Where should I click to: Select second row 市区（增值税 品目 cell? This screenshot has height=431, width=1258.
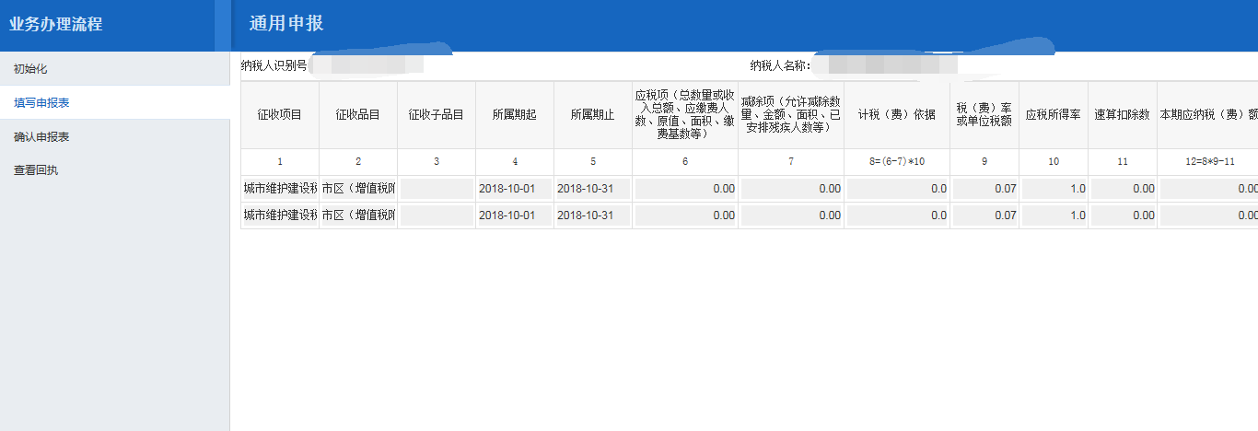pos(358,215)
